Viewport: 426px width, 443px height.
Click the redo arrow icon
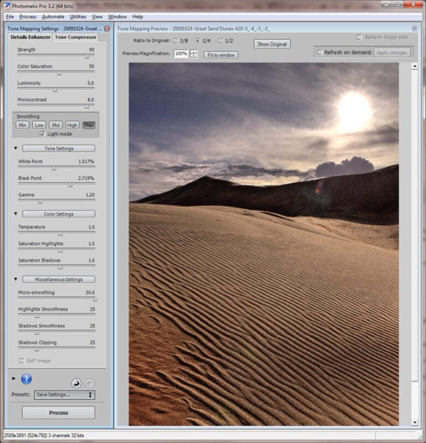(x=90, y=383)
